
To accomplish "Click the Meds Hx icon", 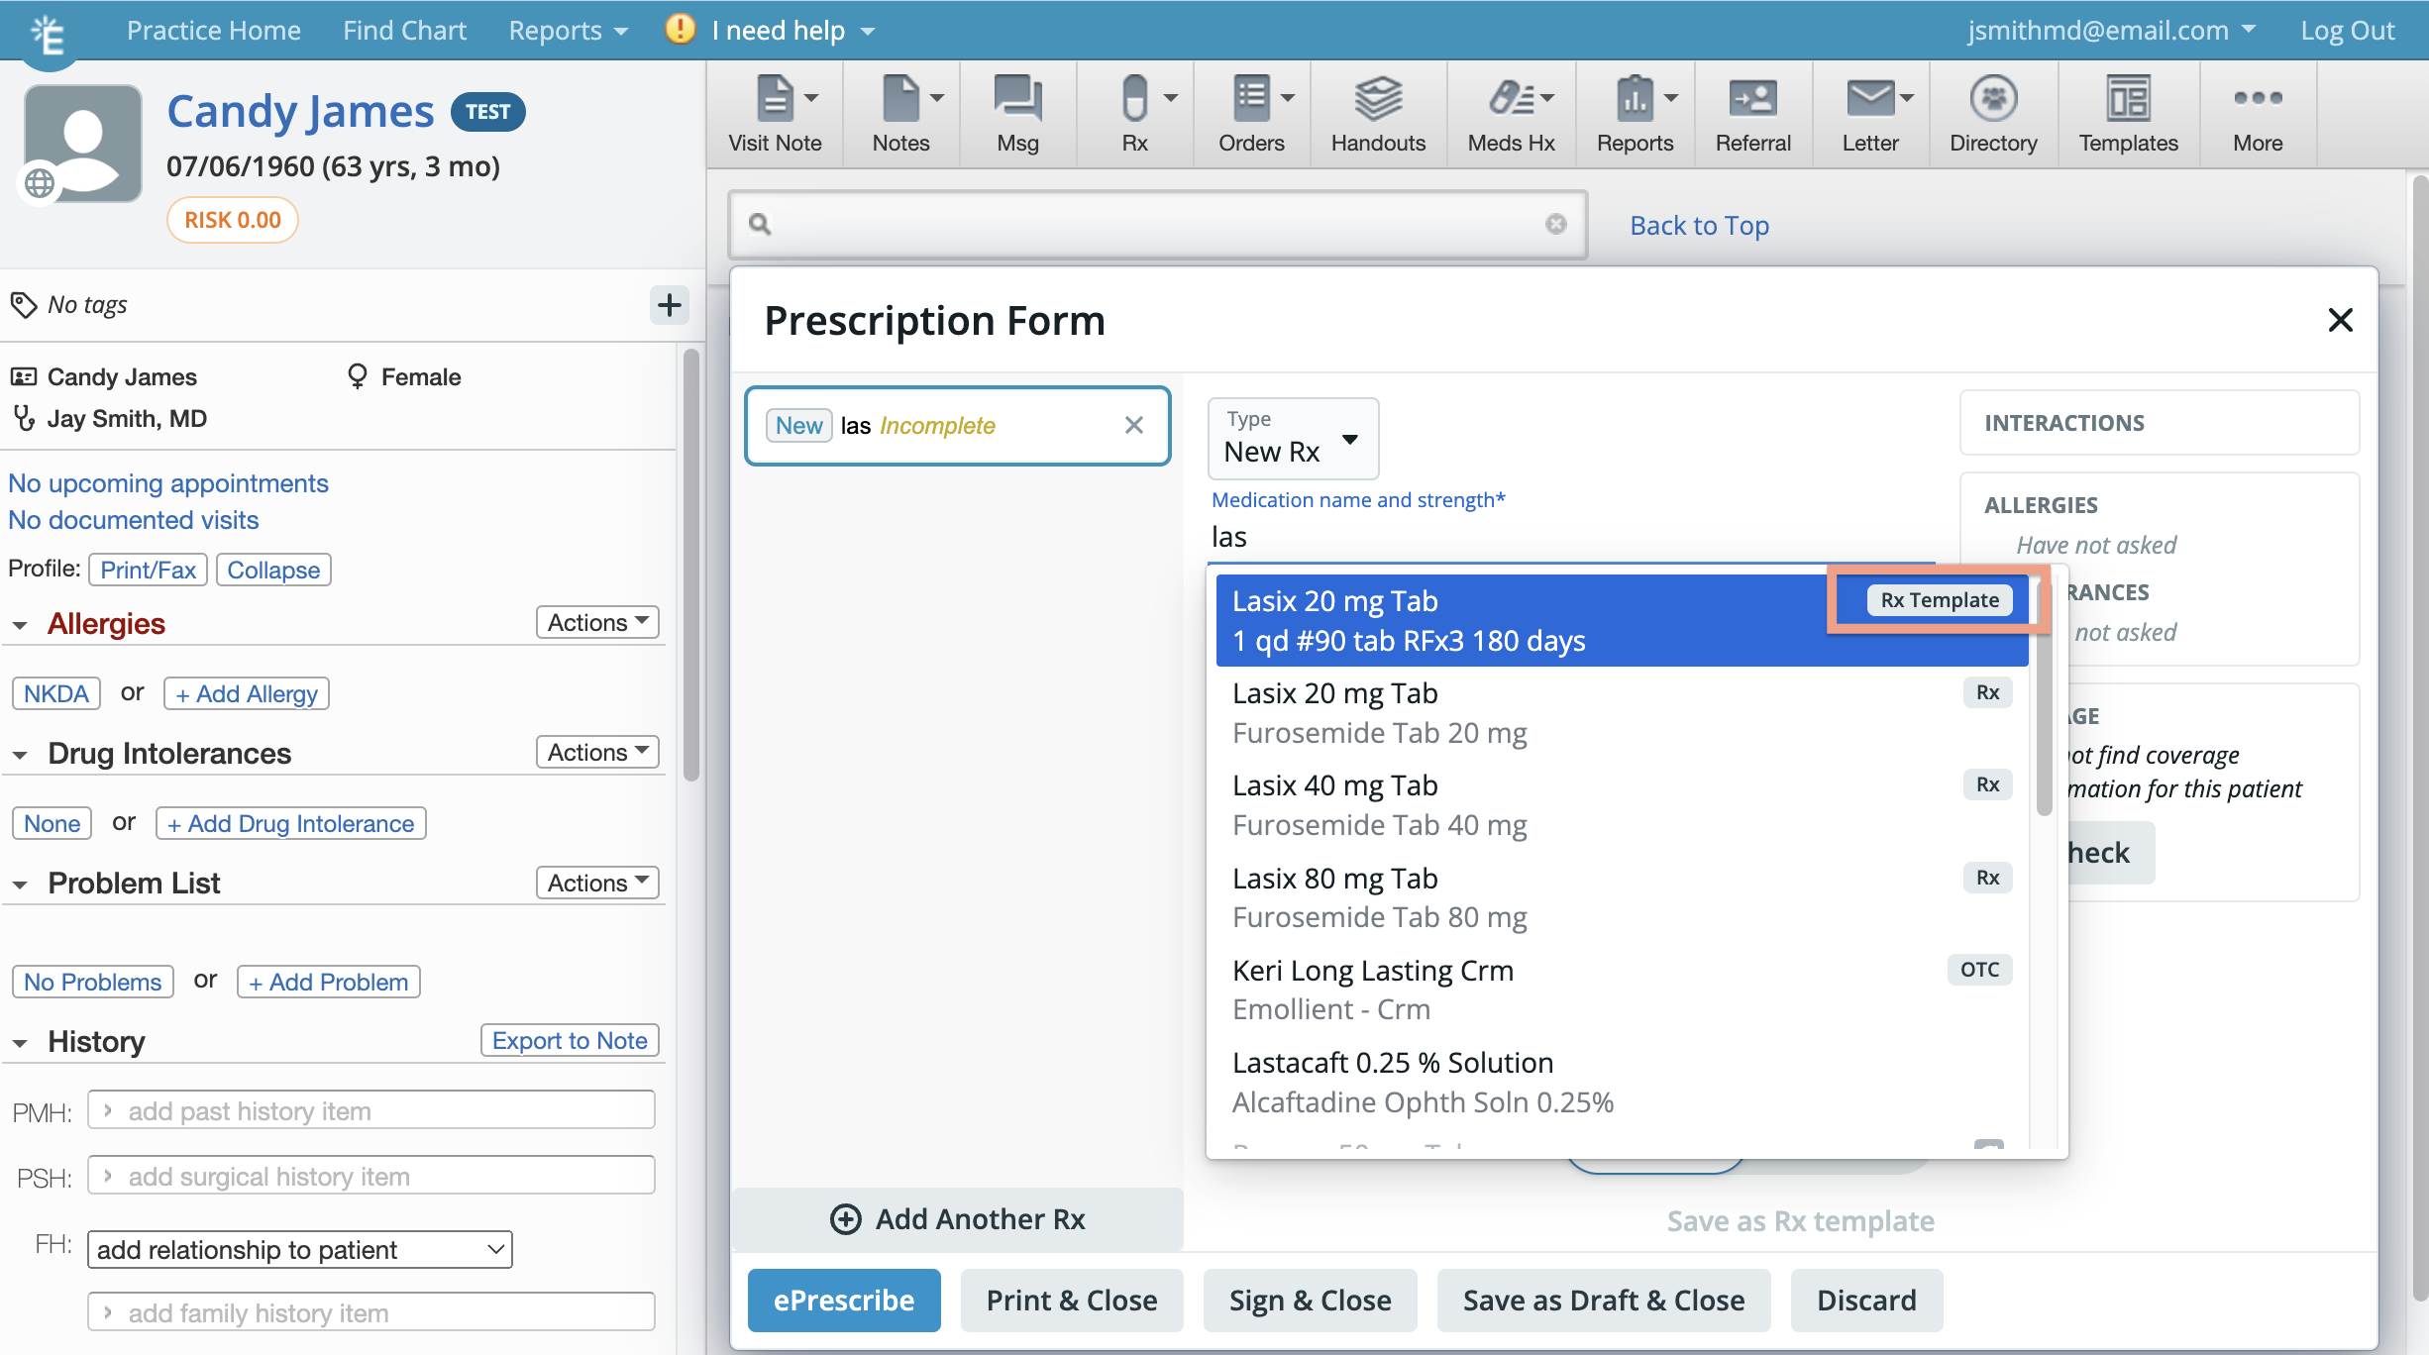I will [x=1505, y=110].
